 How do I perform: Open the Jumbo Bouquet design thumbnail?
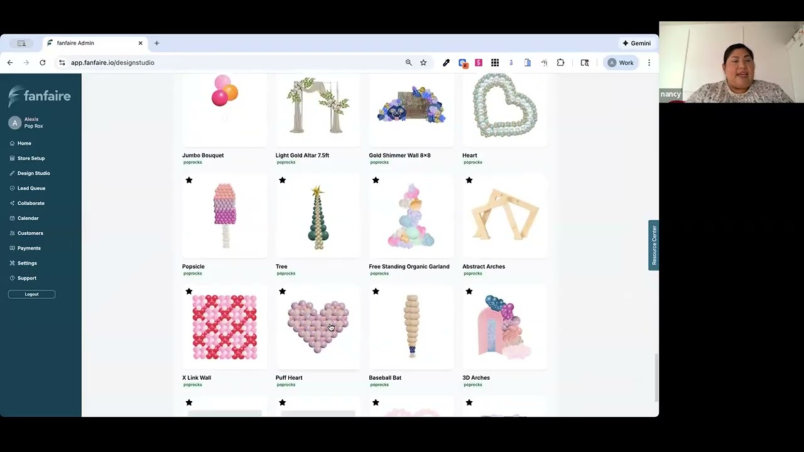pos(225,110)
